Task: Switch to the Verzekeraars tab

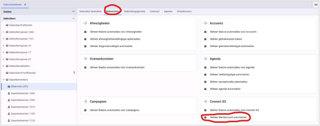Action: tap(184, 11)
